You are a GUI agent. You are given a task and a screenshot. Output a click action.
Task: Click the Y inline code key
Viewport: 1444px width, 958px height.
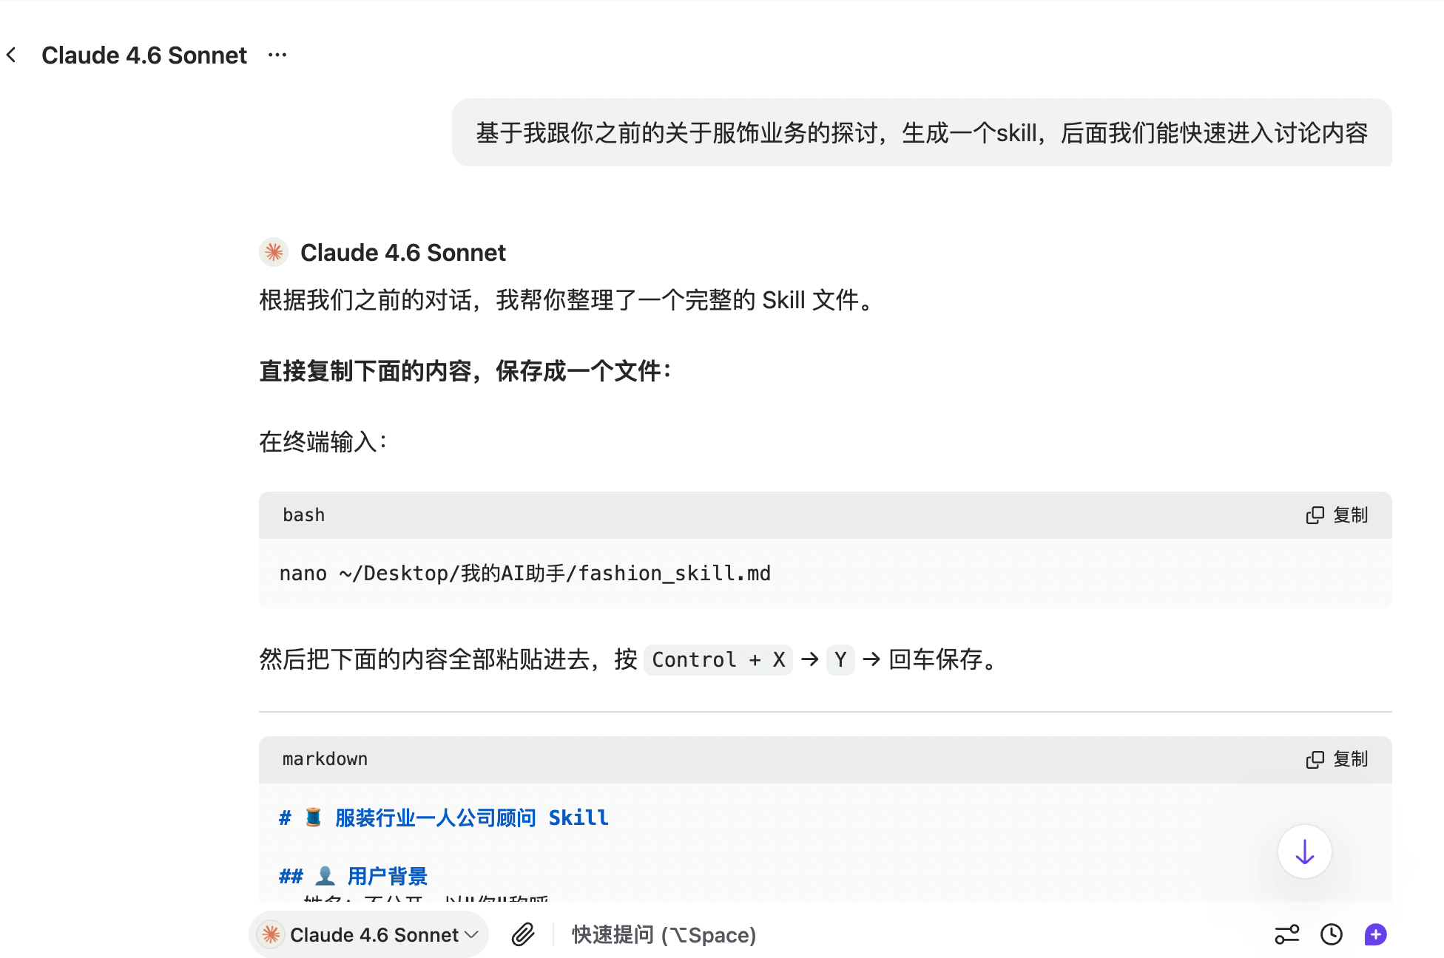tap(840, 659)
